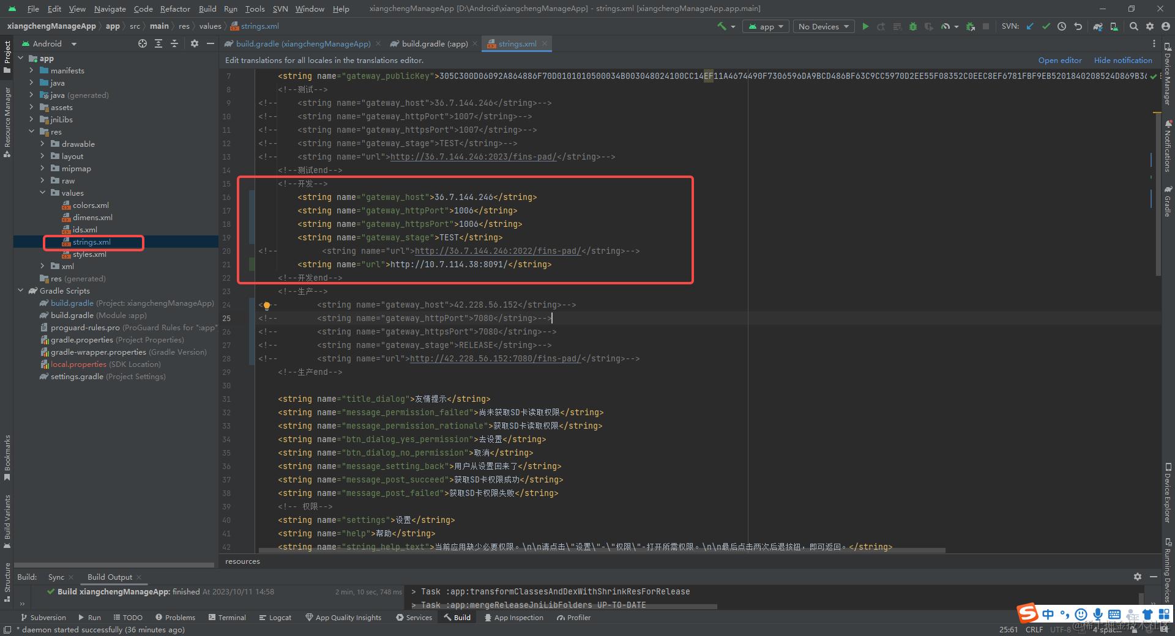This screenshot has width=1175, height=636.
Task: Select the Sync tab in Build panel
Action: [56, 577]
